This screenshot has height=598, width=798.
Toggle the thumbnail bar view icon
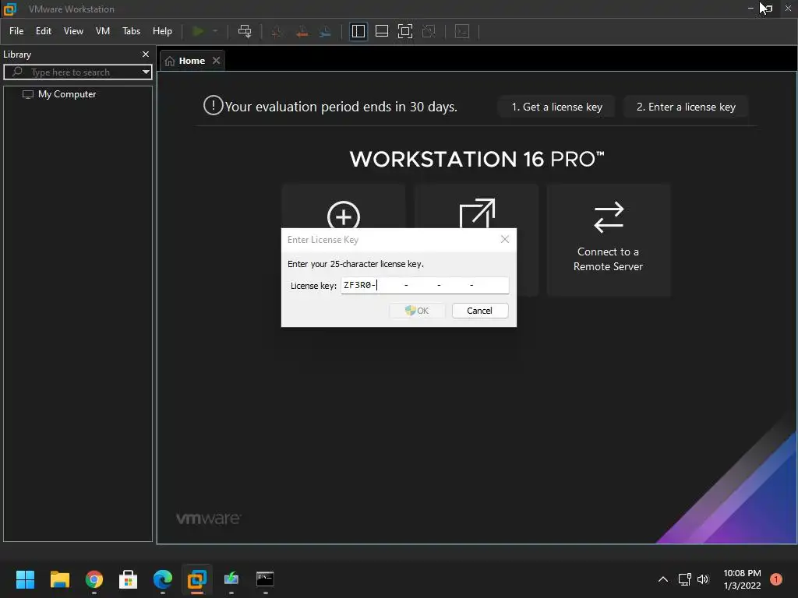(382, 31)
